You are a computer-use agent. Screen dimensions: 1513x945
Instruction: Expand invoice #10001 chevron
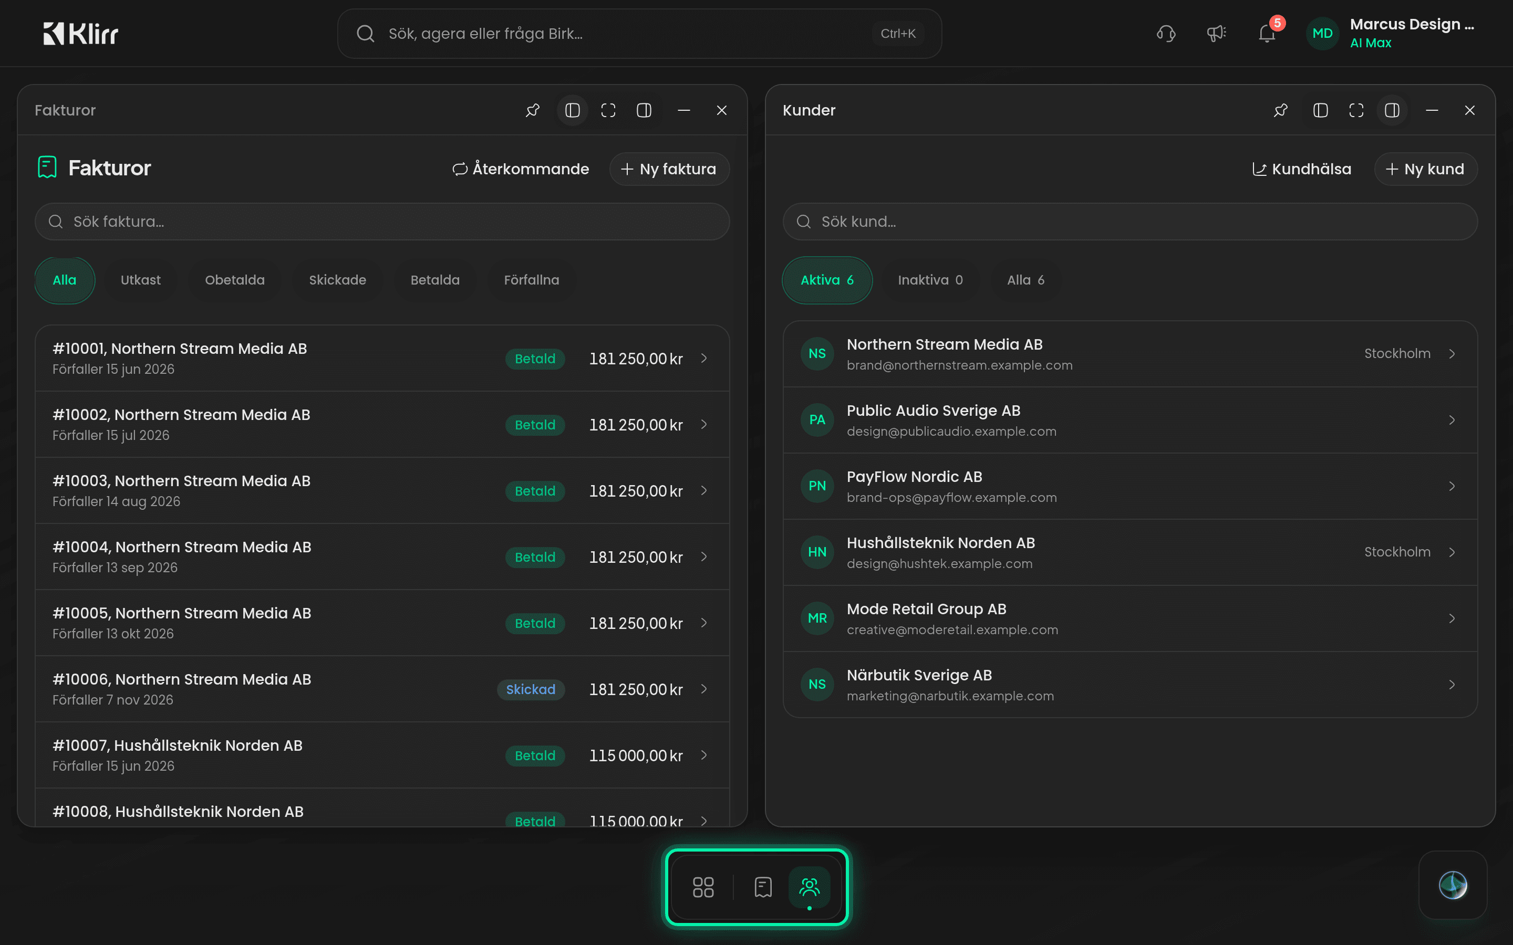[x=704, y=358]
